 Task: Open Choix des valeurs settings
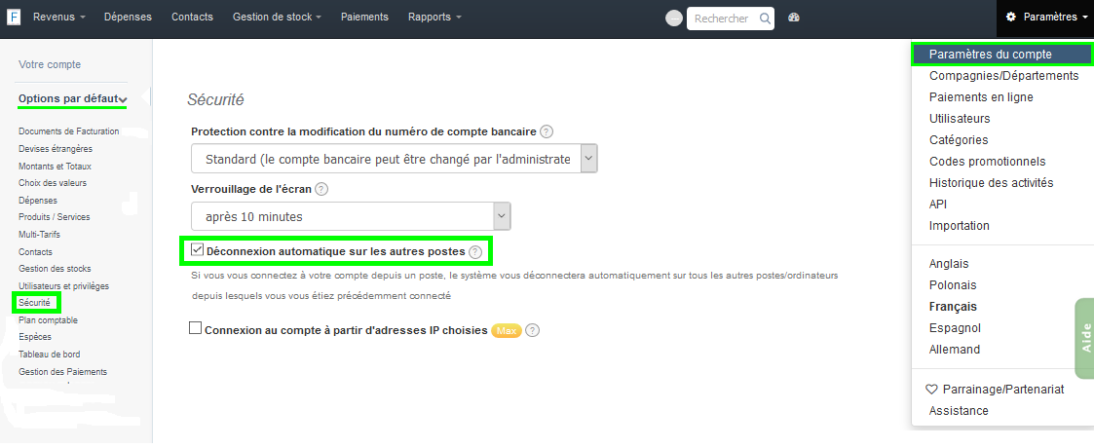(x=53, y=183)
